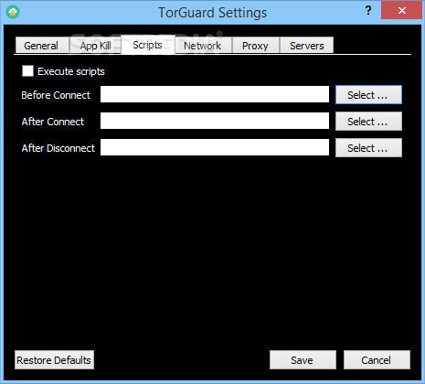
Task: Click Restore Defaults button
Action: click(54, 360)
